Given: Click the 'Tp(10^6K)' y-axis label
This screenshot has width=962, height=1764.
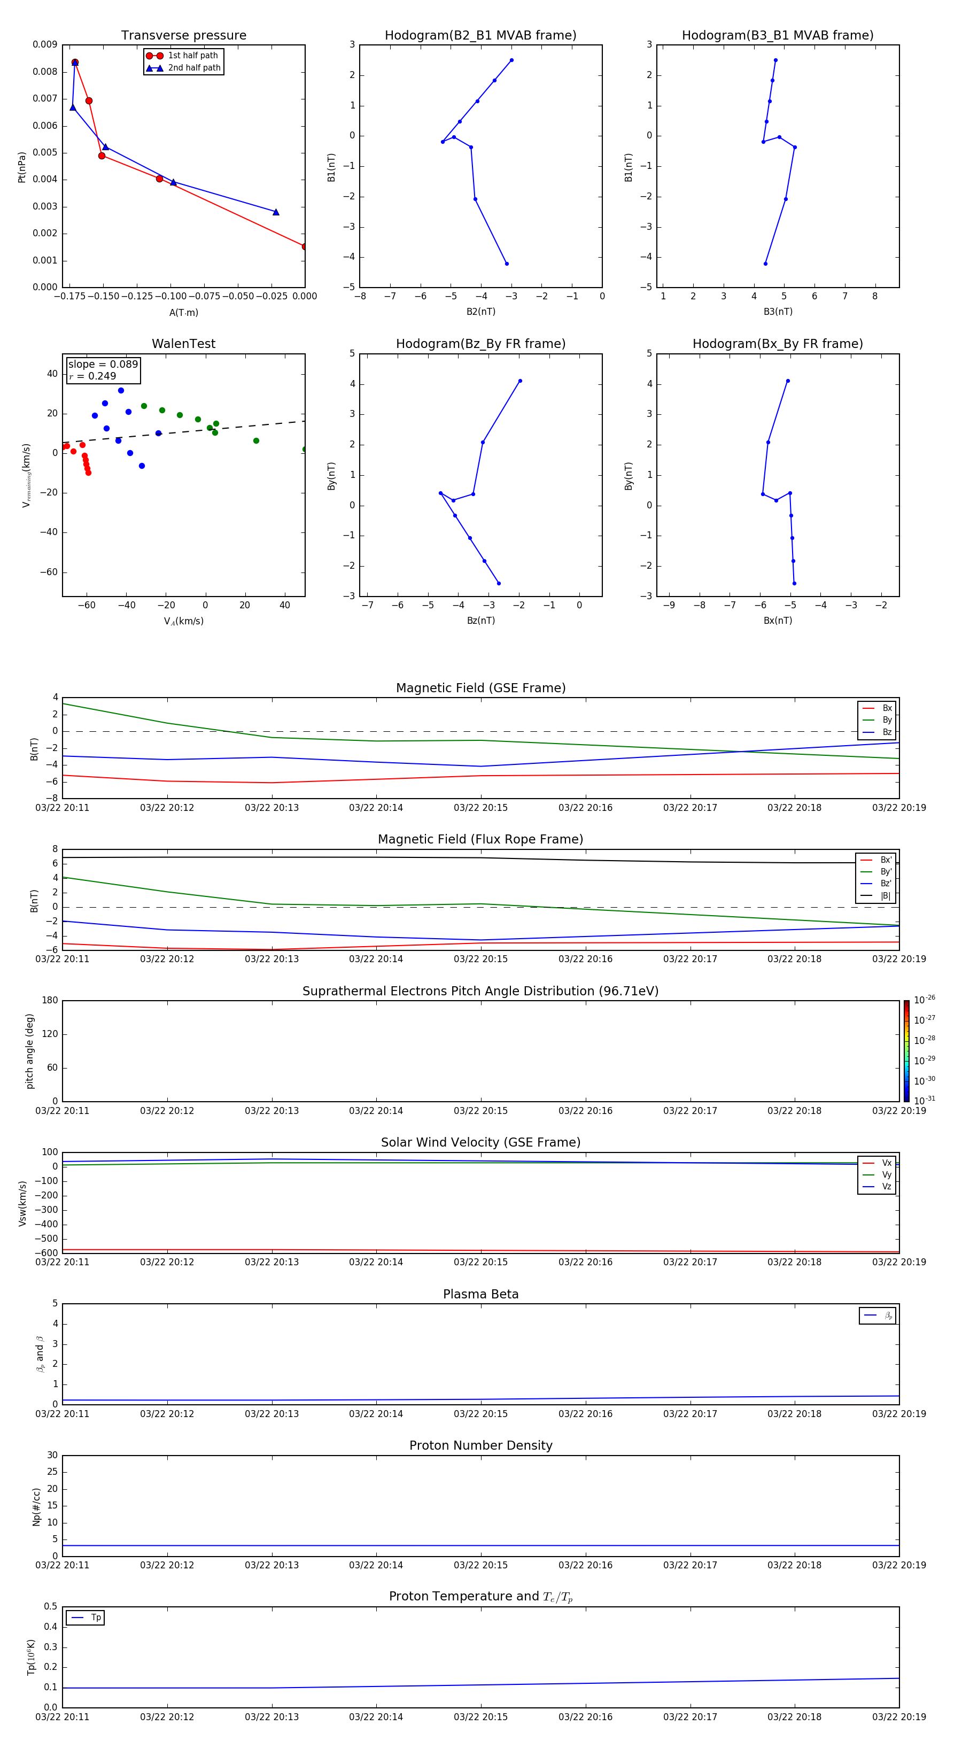Looking at the screenshot, I should click(31, 1657).
